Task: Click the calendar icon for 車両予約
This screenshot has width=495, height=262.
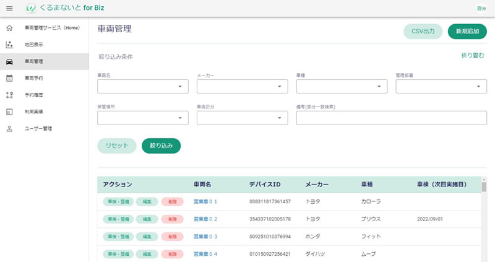Action: pos(9,78)
